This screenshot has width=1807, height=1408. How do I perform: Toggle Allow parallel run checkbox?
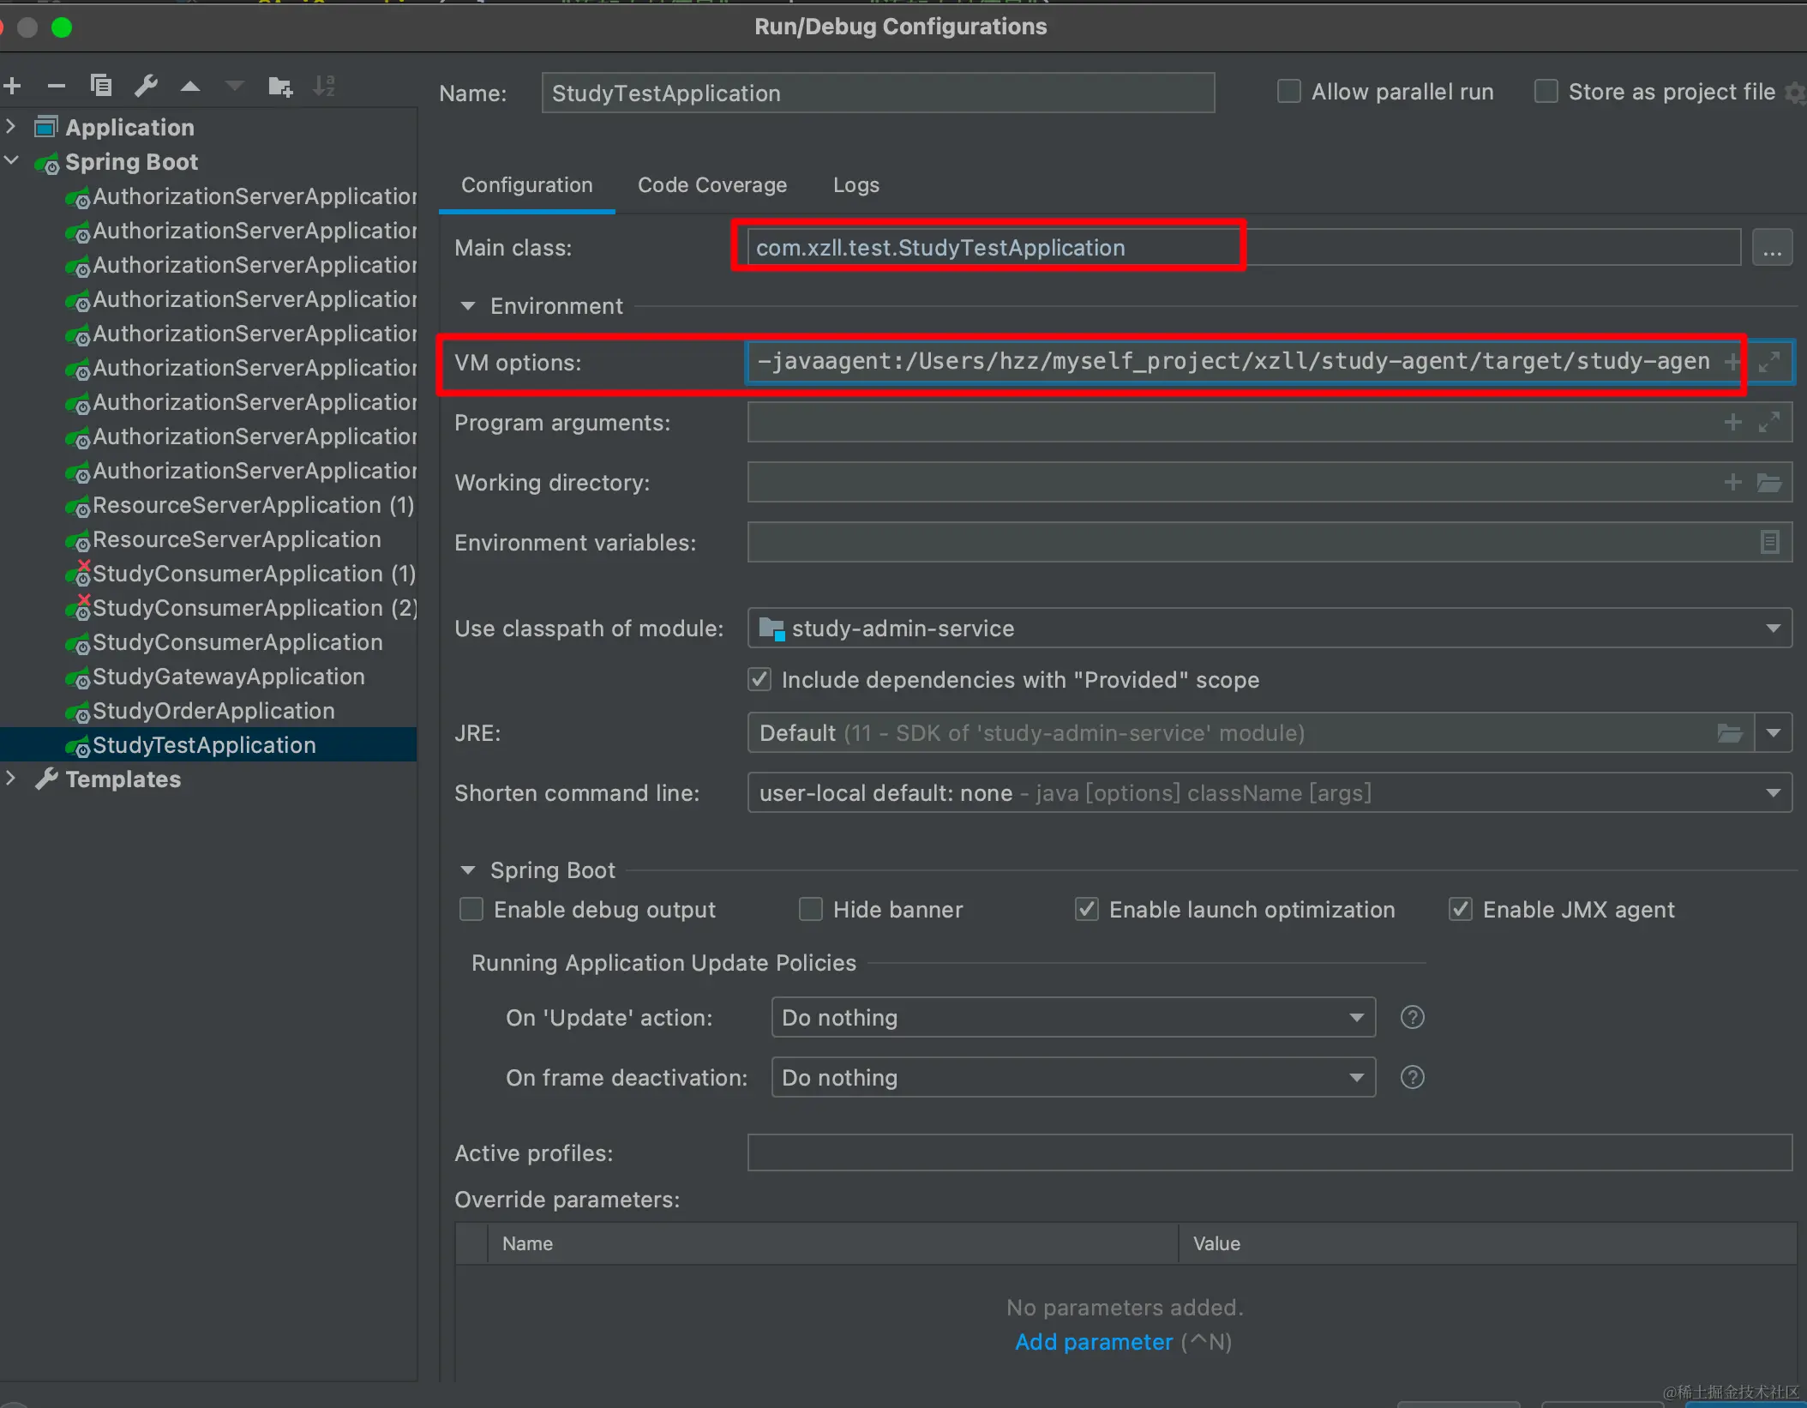pyautogui.click(x=1288, y=92)
